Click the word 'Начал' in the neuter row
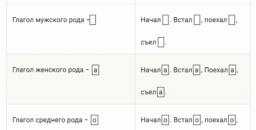The image size is (256, 130). [151, 120]
